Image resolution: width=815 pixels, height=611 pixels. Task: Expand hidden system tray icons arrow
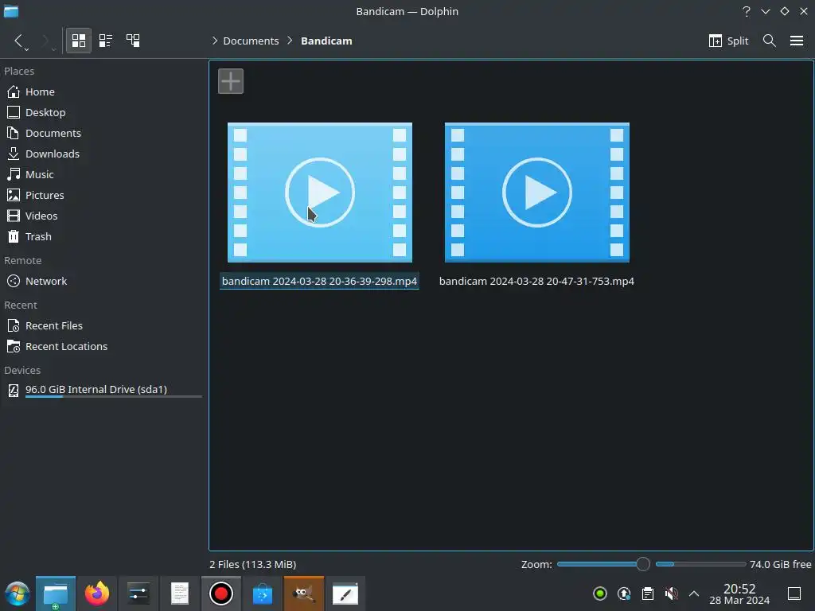click(x=694, y=593)
